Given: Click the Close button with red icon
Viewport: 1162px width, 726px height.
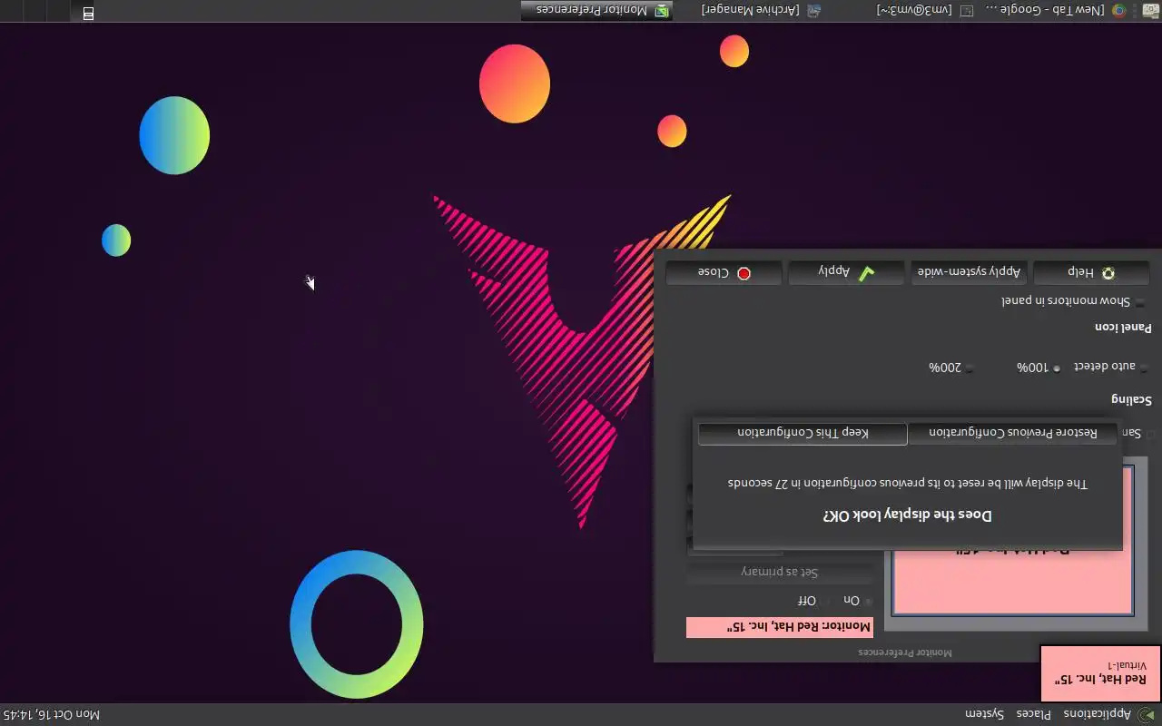Looking at the screenshot, I should 724,272.
